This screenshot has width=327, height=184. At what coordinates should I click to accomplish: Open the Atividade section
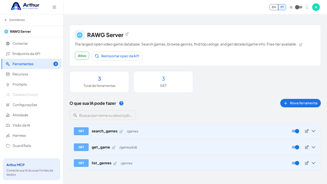(x=31, y=115)
